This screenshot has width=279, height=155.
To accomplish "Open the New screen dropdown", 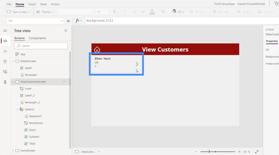I will click(x=18, y=12).
